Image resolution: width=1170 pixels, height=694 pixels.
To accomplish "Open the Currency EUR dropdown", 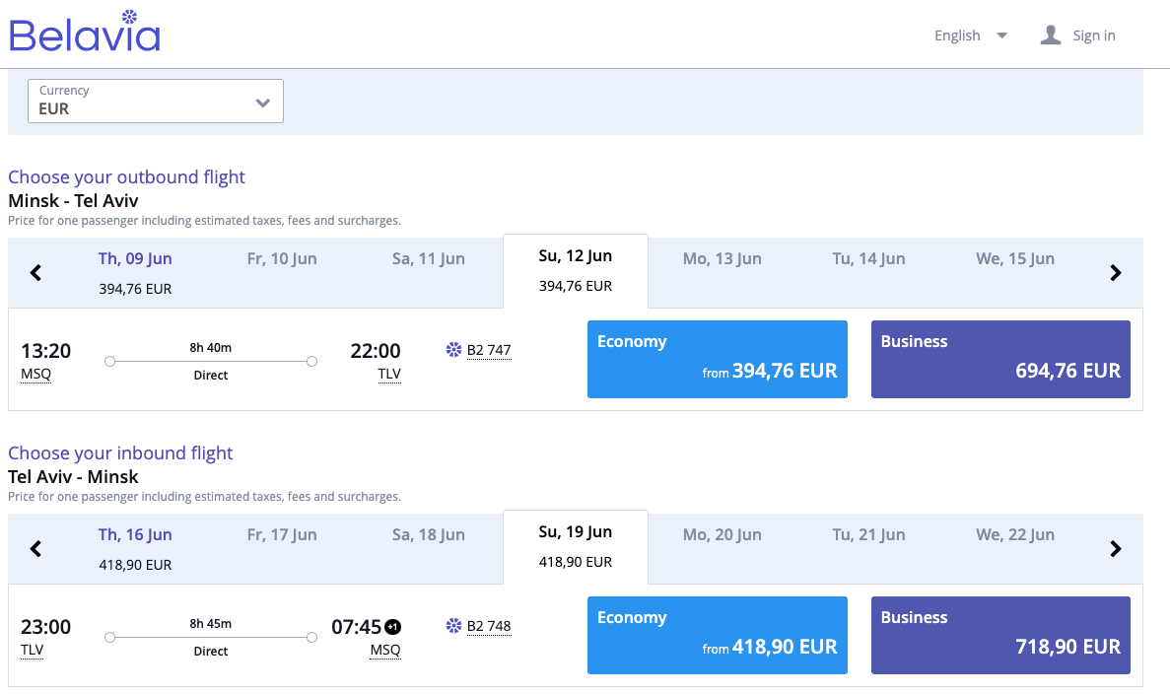I will pos(156,102).
